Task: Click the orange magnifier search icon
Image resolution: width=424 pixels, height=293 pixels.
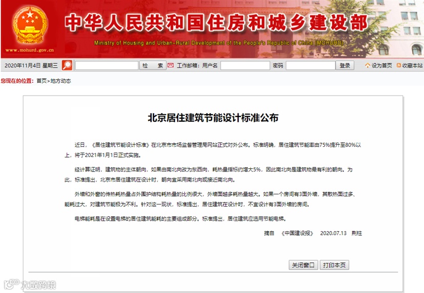Action: point(67,65)
